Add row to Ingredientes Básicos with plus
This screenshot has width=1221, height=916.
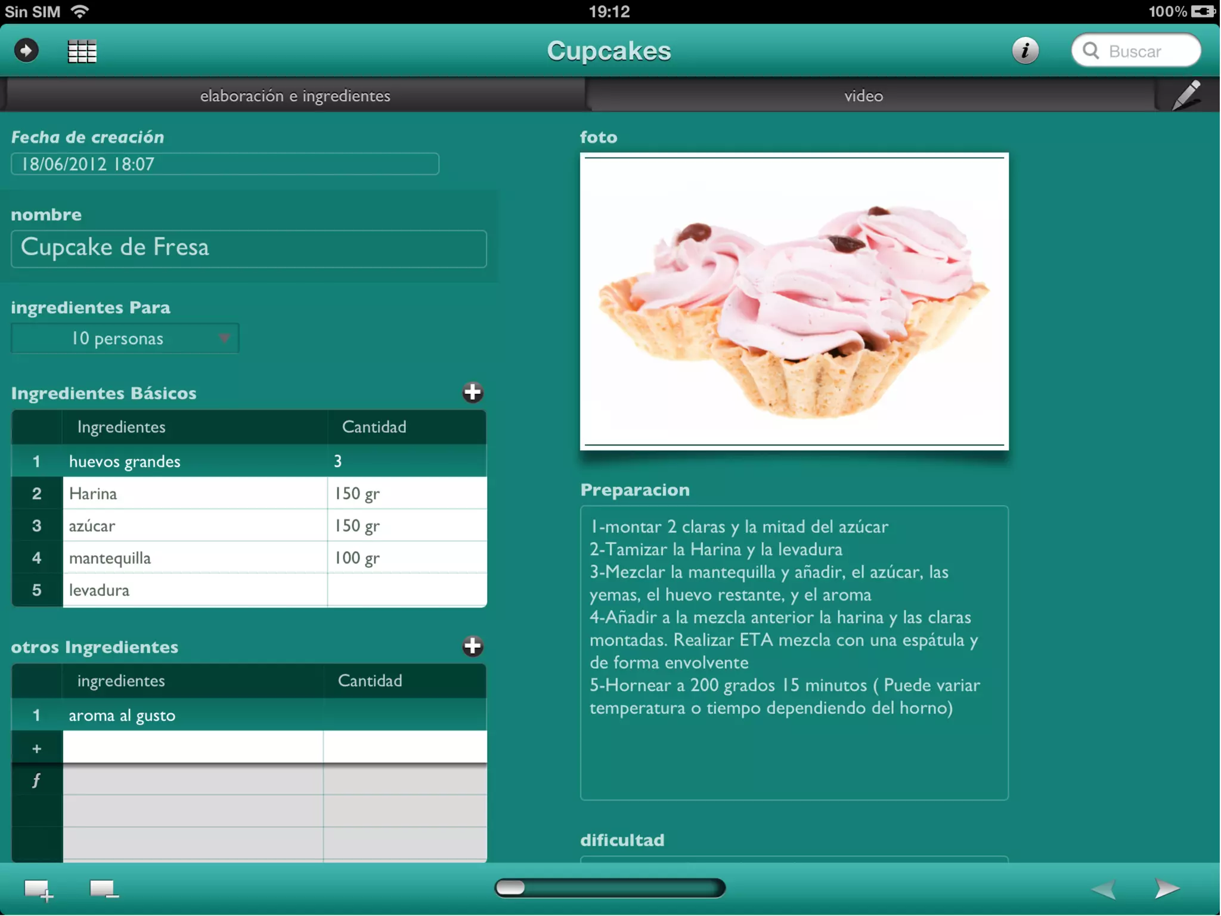pos(472,392)
